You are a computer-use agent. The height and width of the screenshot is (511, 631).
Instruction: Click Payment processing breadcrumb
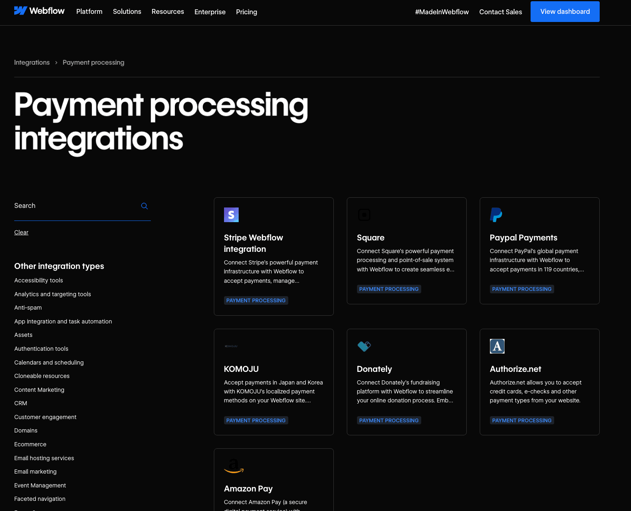click(94, 62)
